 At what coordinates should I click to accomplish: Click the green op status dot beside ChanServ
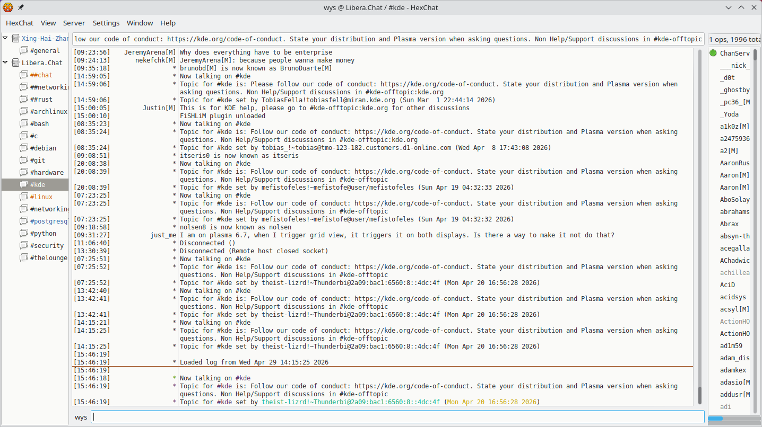click(713, 53)
